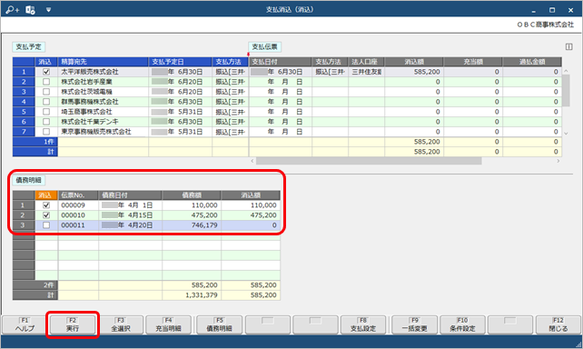Uncheck 消込 for slip 000009

[x=46, y=205]
